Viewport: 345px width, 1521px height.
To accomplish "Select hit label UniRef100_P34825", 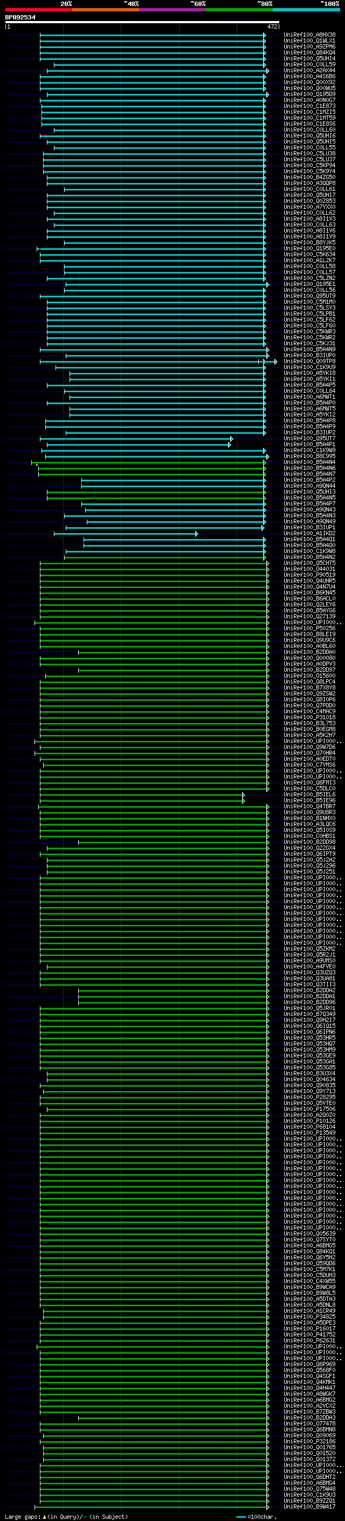I will [x=309, y=1317].
